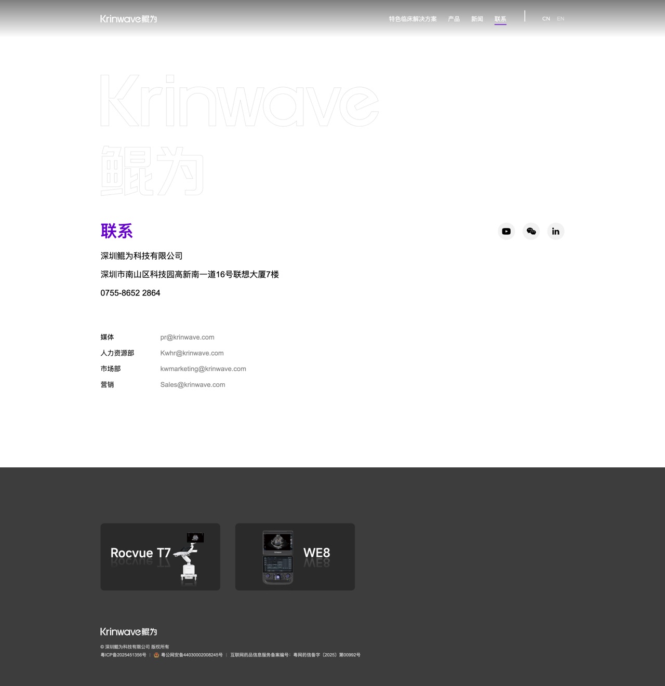Open the Sales@krinwave.com email link
The image size is (665, 686).
coord(193,385)
